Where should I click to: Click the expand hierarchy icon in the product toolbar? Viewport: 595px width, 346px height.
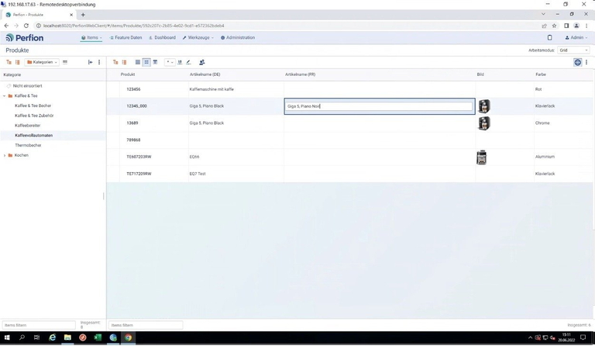pyautogui.click(x=115, y=62)
